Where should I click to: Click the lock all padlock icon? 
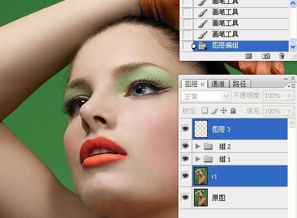tap(233, 111)
